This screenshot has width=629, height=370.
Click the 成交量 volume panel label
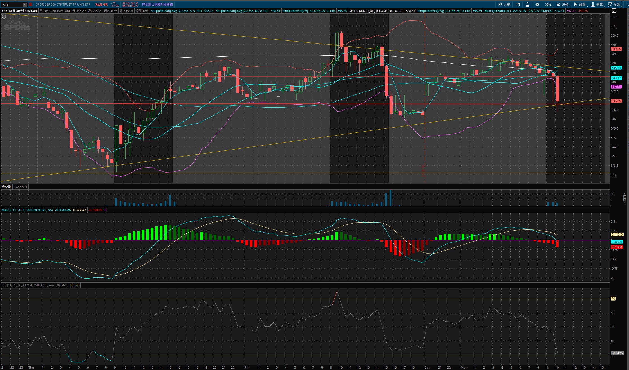(x=6, y=187)
